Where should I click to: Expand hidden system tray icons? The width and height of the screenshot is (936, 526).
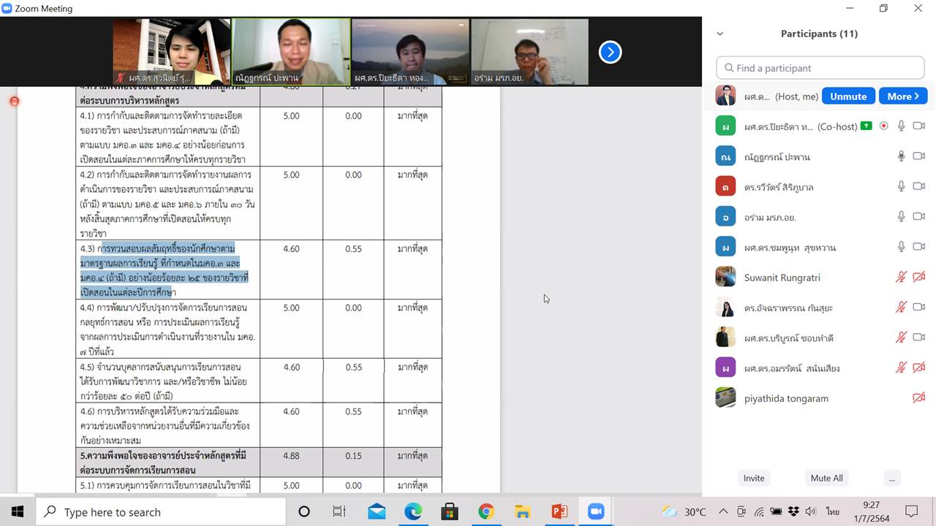723,511
